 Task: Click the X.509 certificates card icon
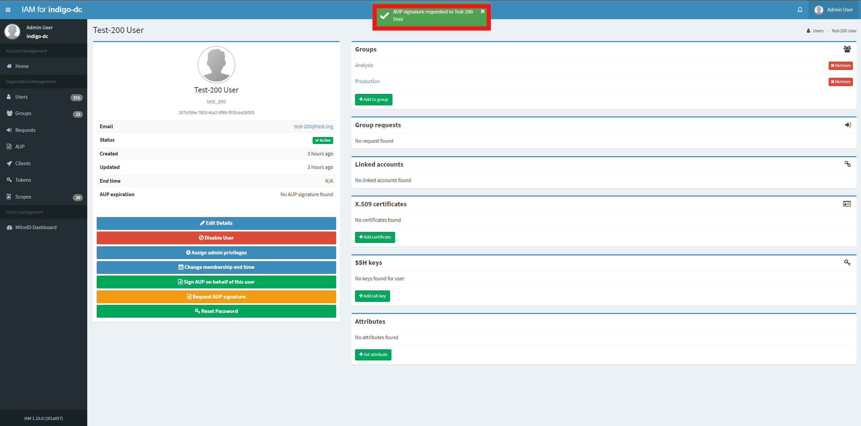point(847,203)
